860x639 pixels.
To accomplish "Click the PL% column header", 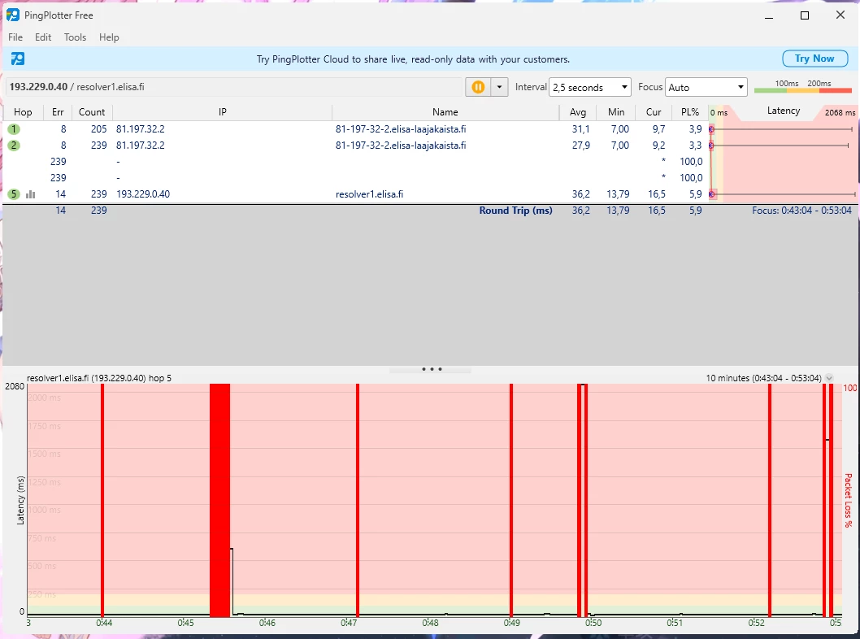I will 690,112.
